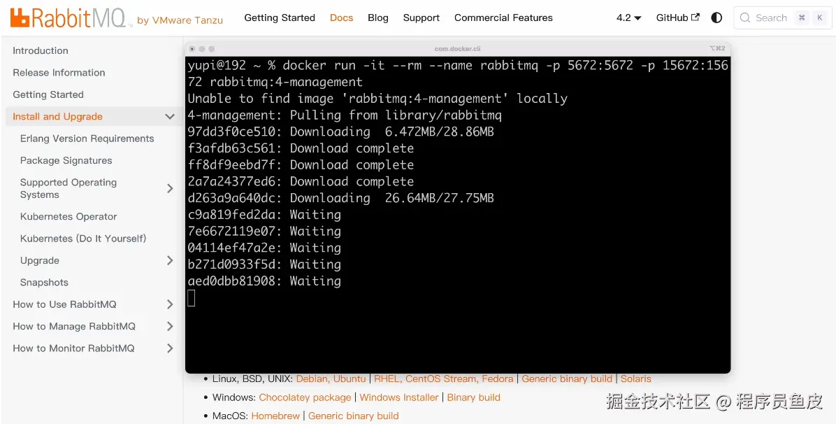Open How to Use RabbitMQ page
The width and height of the screenshot is (836, 424).
64,304
